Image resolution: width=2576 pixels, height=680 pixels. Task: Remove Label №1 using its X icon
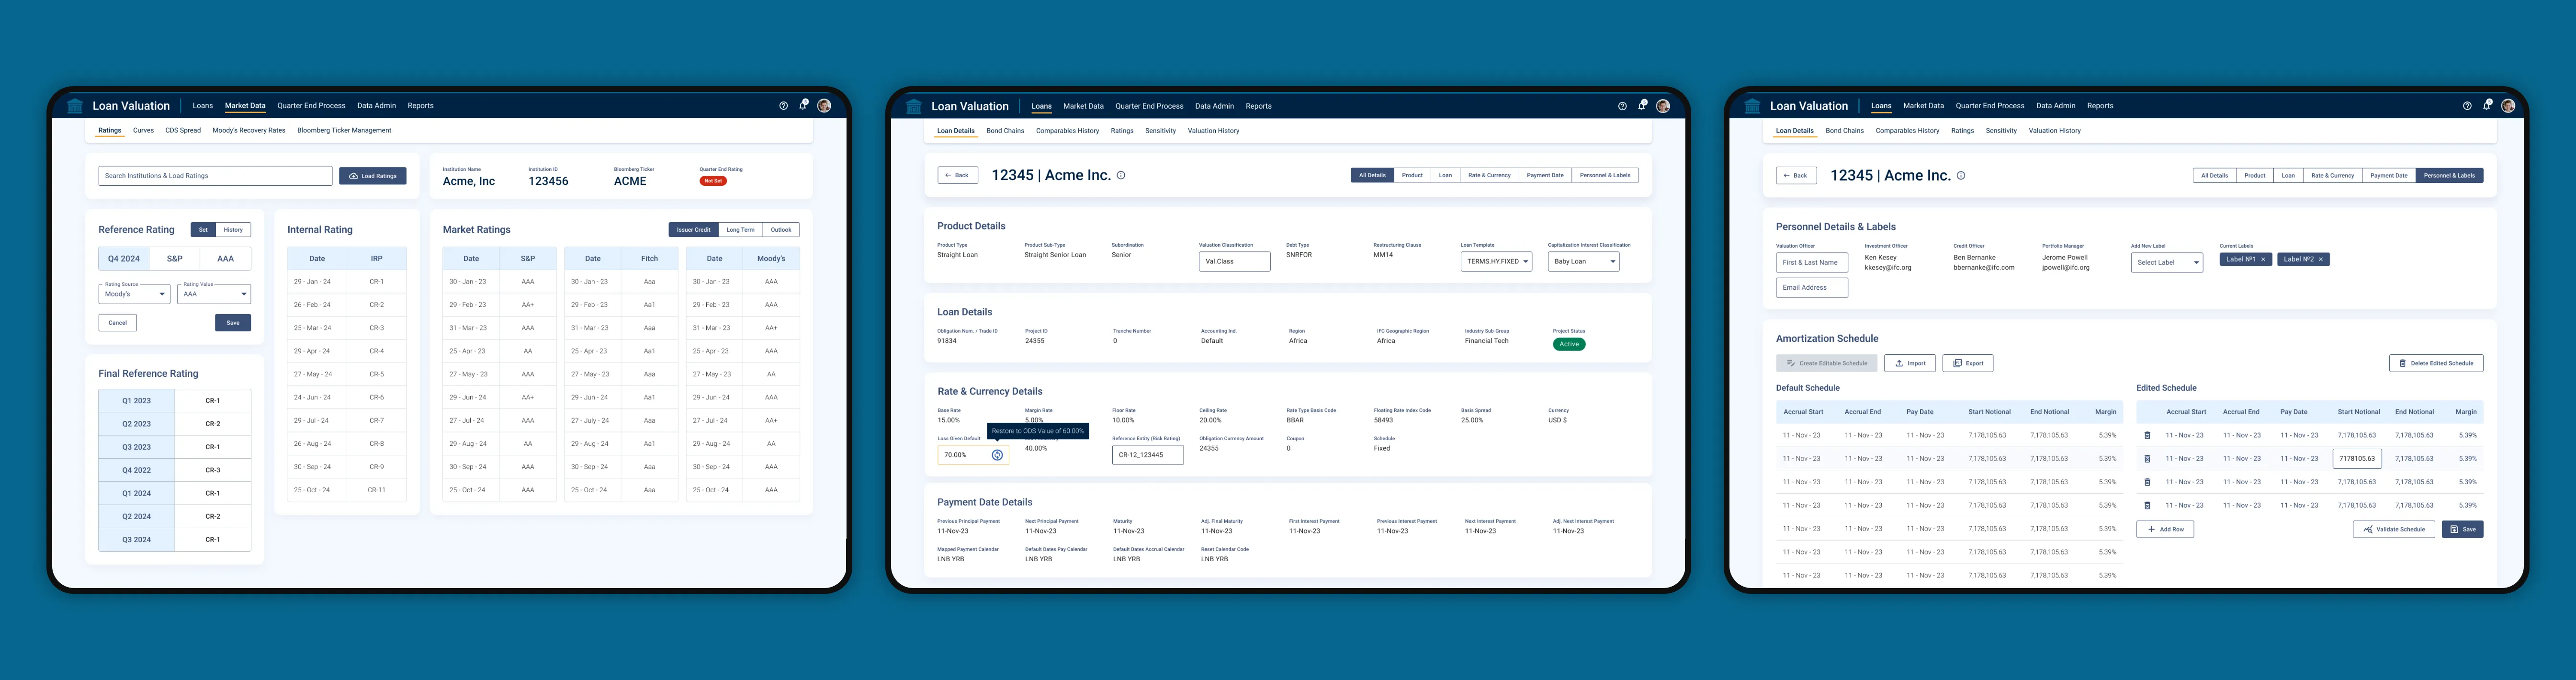coord(2263,259)
